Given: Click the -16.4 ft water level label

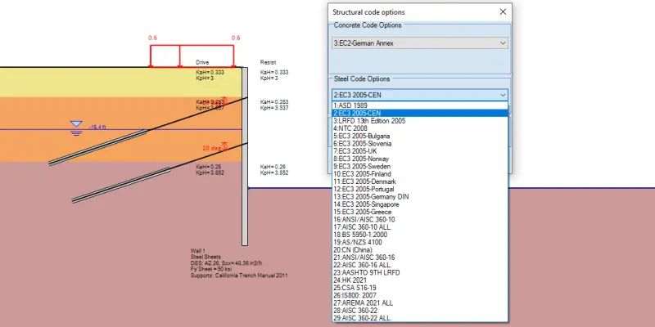Looking at the screenshot, I should [97, 128].
